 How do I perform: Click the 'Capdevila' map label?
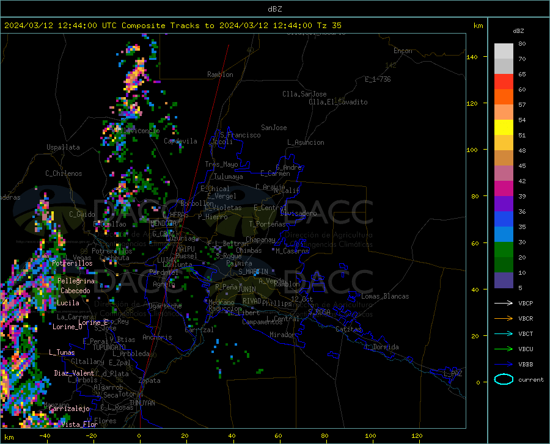point(180,141)
